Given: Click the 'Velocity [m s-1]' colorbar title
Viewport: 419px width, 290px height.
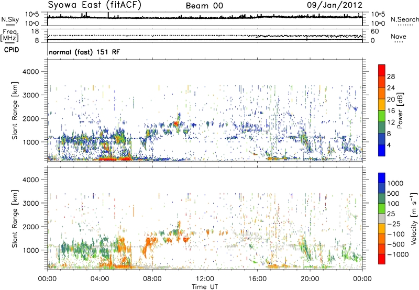Looking at the screenshot, I should (x=414, y=218).
